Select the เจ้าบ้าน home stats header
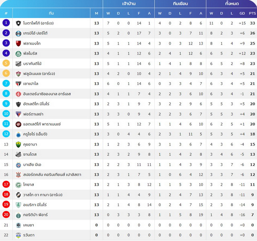The width and height of the screenshot is (257, 241). 128,4
